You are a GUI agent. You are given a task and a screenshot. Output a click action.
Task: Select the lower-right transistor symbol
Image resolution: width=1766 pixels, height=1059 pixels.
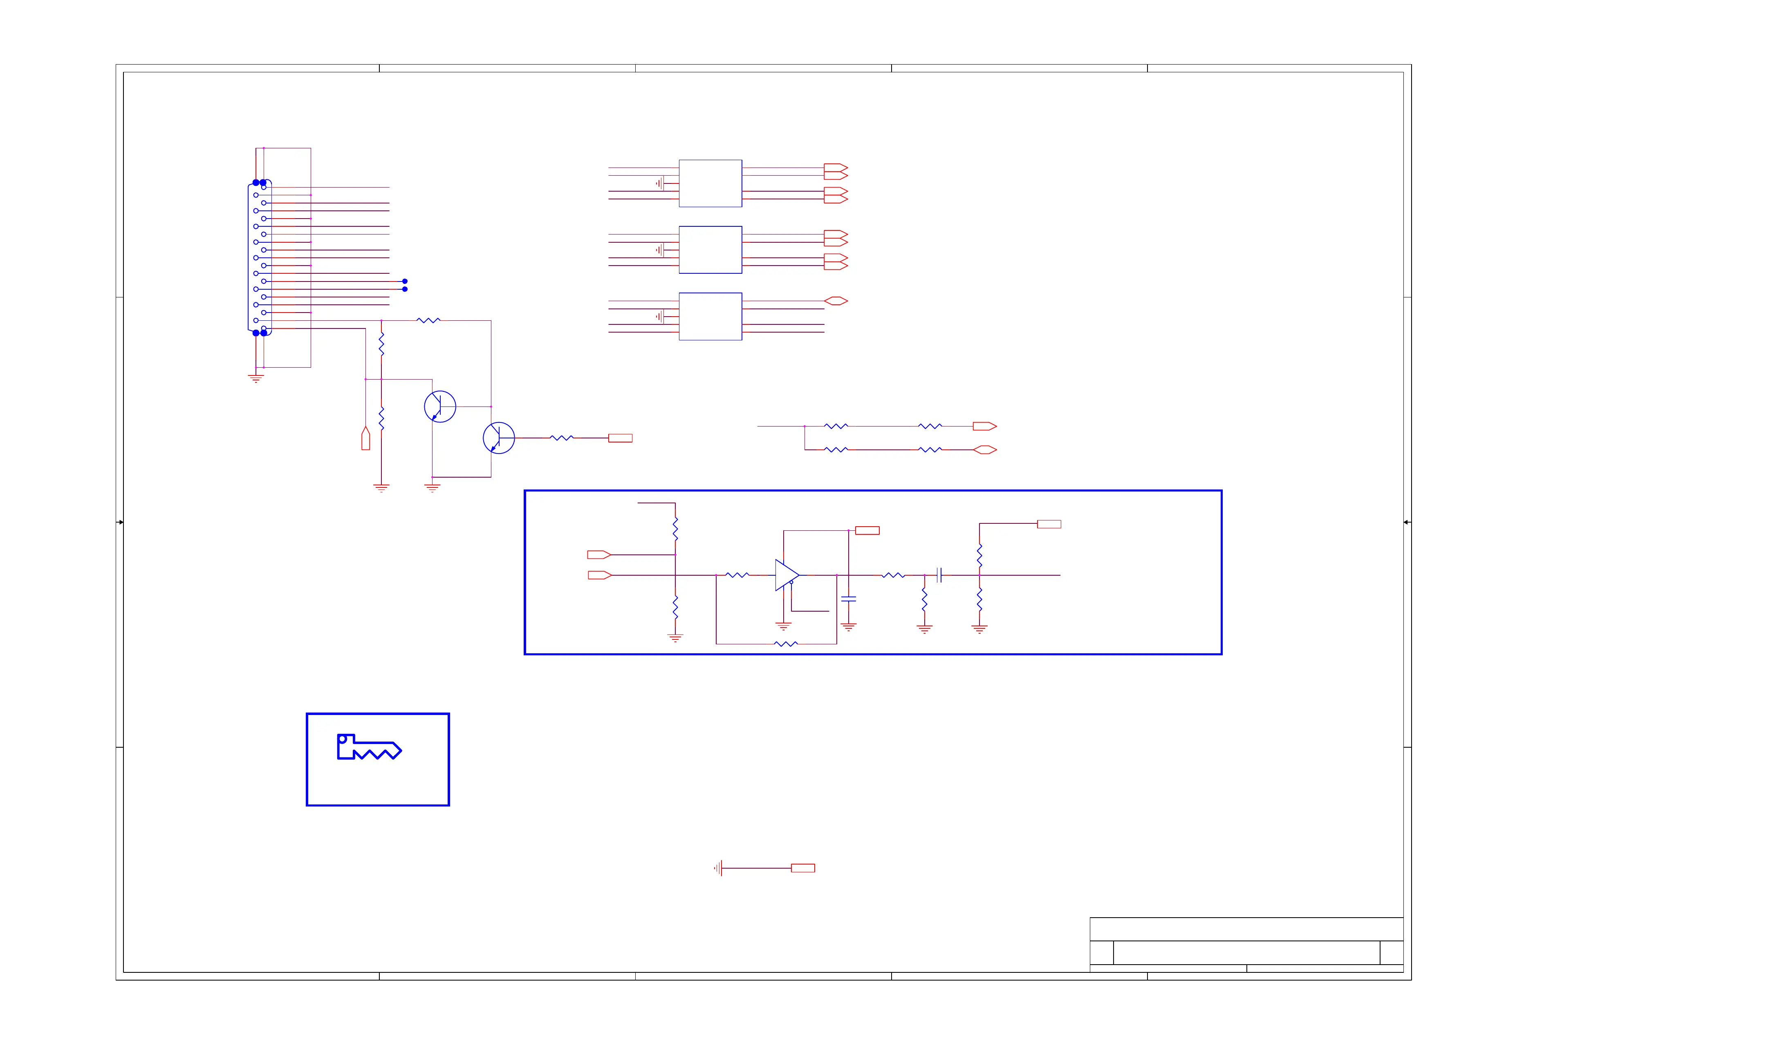coord(498,438)
